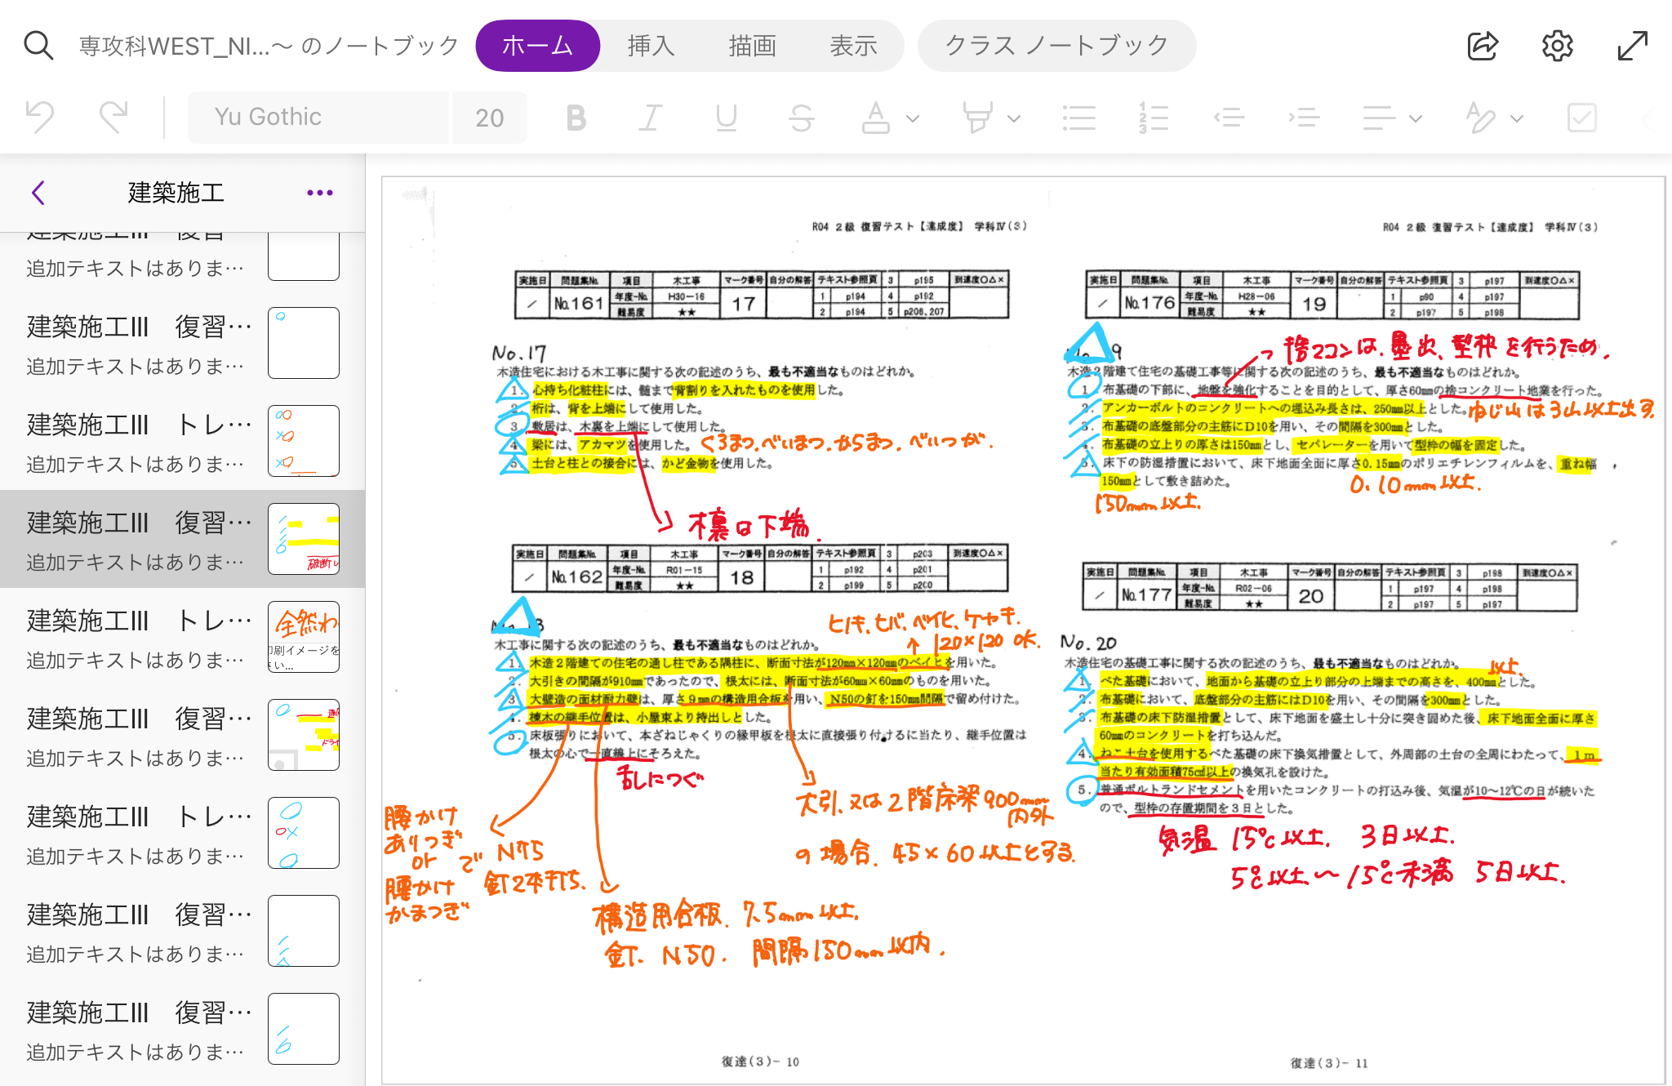Open the page thumbnail with one blue circle

point(304,343)
